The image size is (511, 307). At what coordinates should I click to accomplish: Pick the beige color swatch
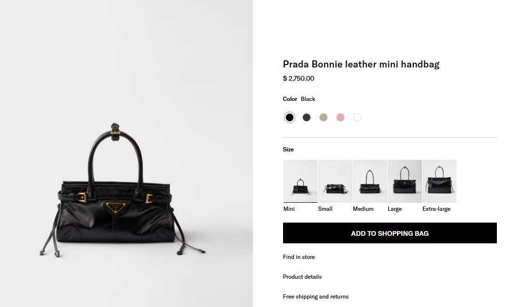pos(324,117)
